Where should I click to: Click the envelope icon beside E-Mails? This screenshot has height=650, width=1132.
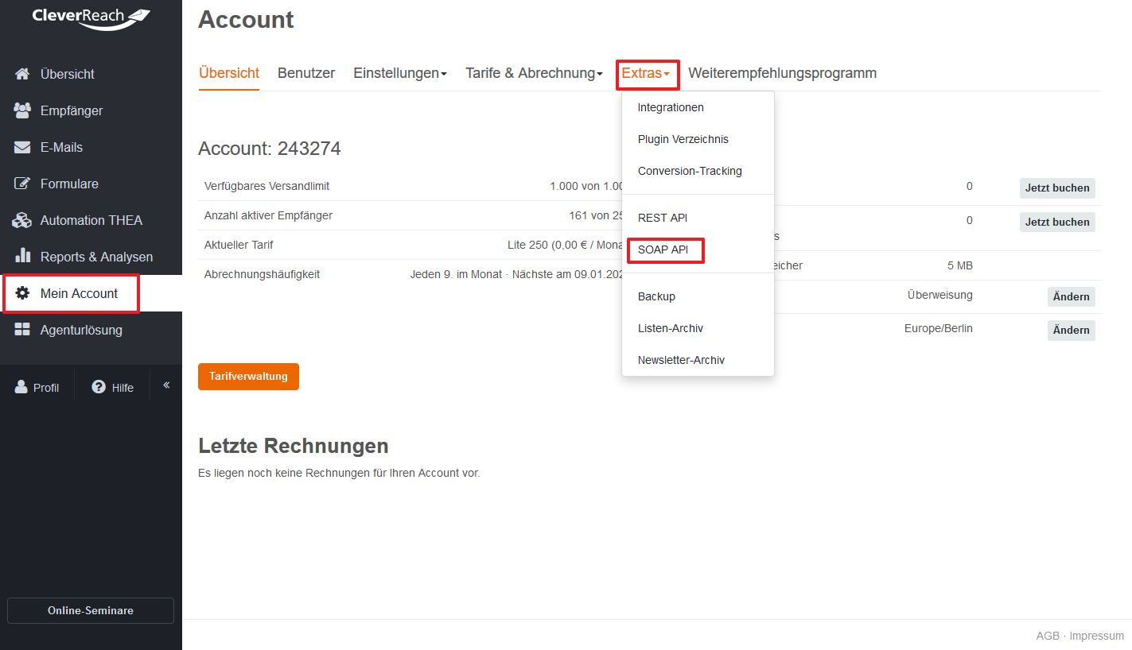tap(22, 147)
